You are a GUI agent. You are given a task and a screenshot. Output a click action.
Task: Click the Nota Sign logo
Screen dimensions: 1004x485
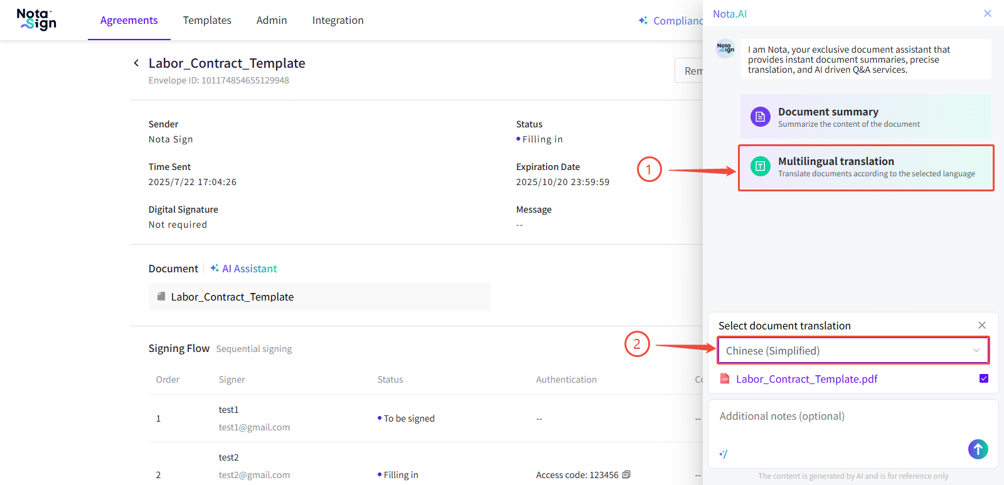tap(36, 19)
